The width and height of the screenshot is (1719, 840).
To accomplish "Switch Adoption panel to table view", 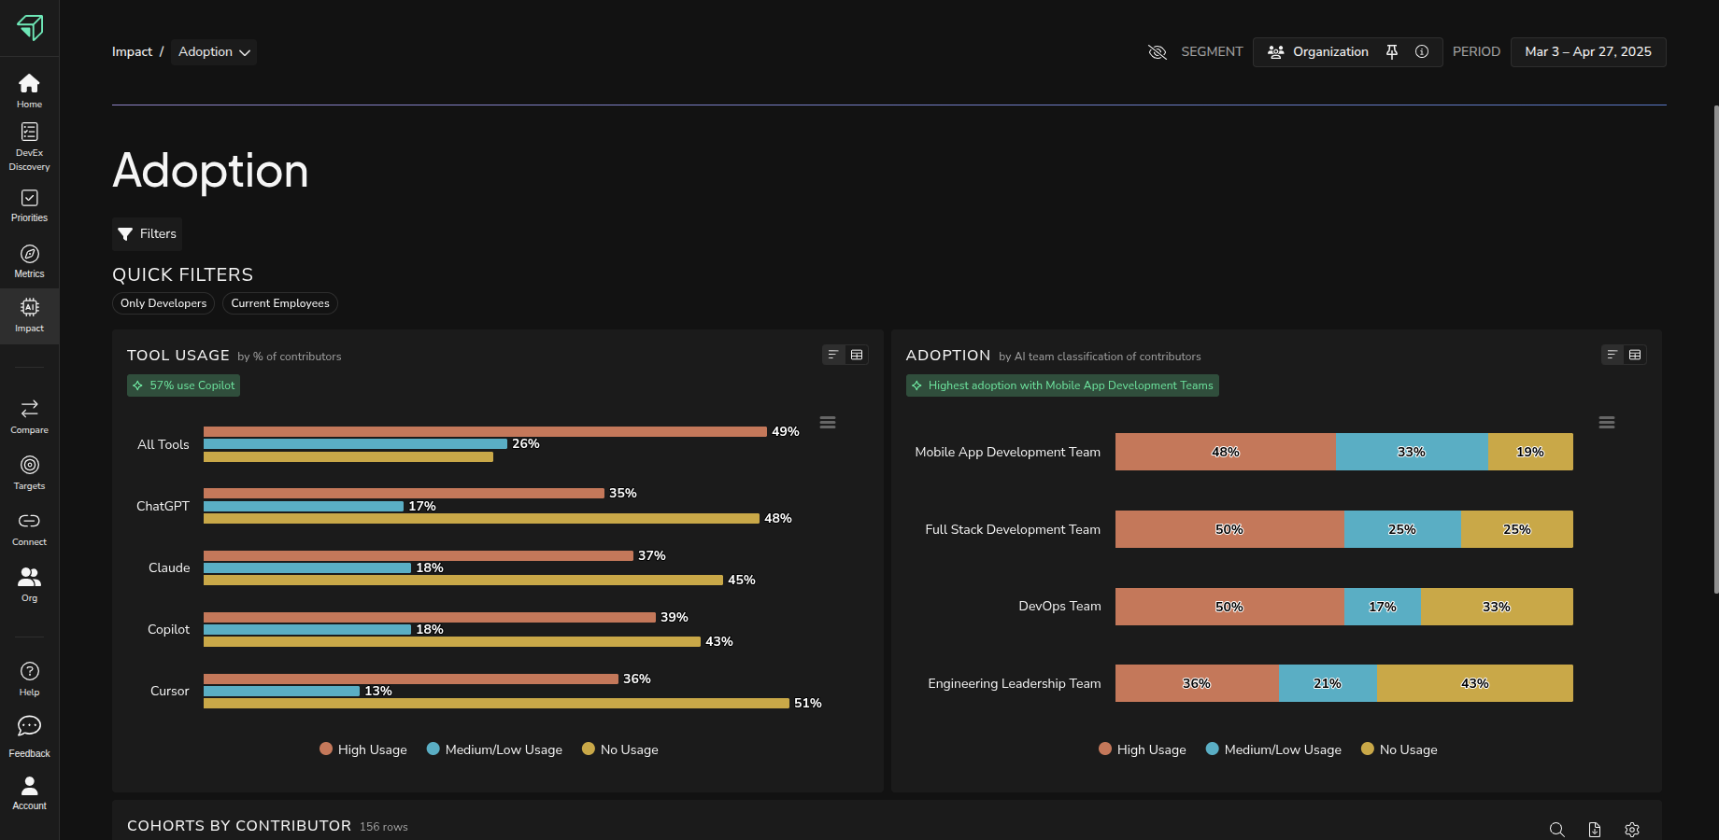I will (1635, 355).
